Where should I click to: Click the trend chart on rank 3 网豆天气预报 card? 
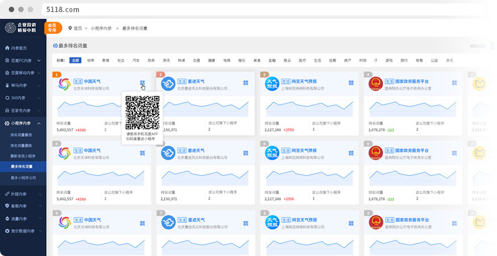click(x=309, y=108)
